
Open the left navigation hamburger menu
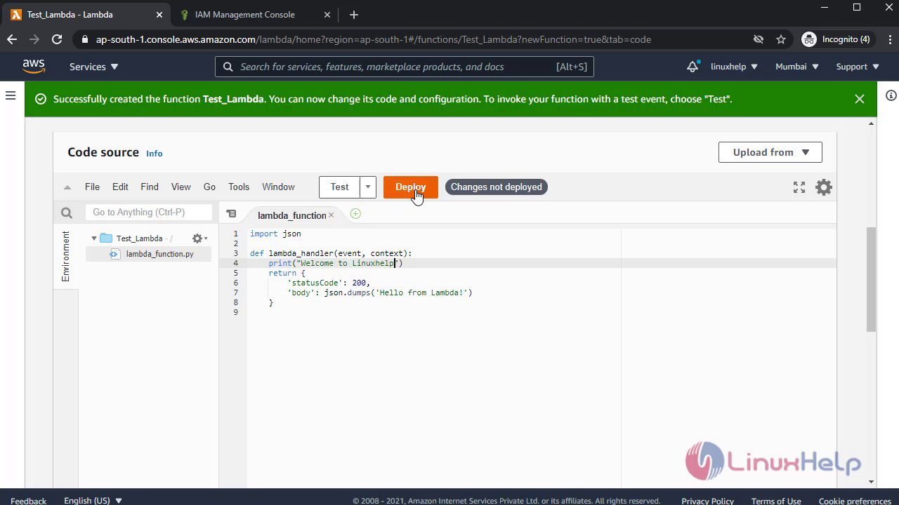pyautogui.click(x=11, y=95)
